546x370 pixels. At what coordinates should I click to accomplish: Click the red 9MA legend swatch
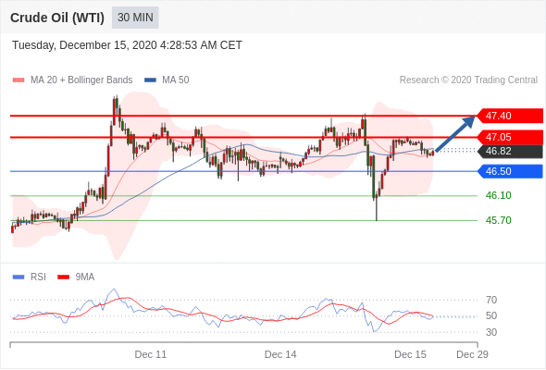pyautogui.click(x=63, y=277)
